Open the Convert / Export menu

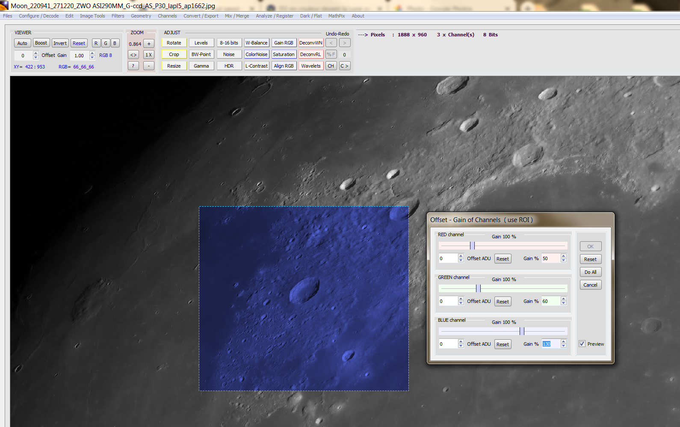(201, 16)
